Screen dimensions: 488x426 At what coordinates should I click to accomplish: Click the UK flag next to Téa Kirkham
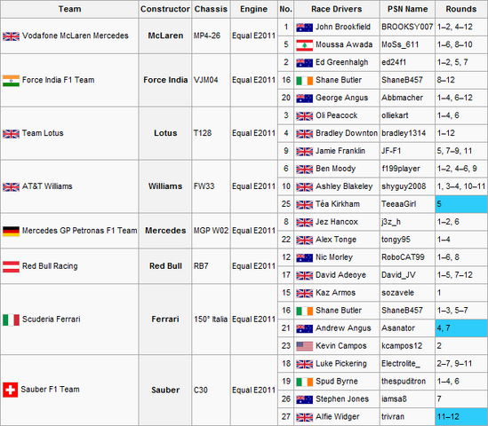point(304,205)
